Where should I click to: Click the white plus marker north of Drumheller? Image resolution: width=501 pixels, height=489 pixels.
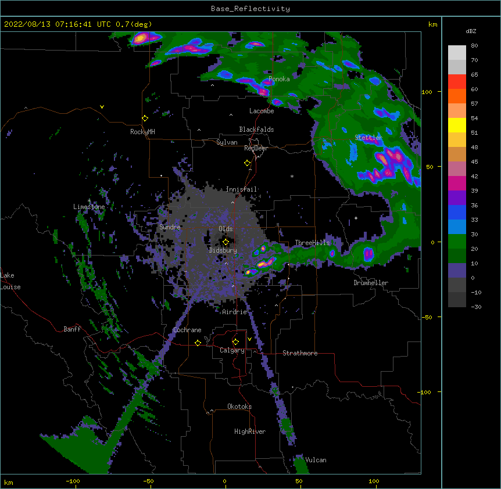[x=356, y=218]
